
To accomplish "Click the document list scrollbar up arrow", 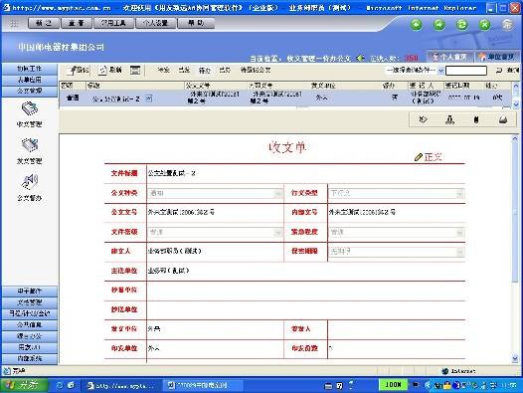I will [x=515, y=86].
